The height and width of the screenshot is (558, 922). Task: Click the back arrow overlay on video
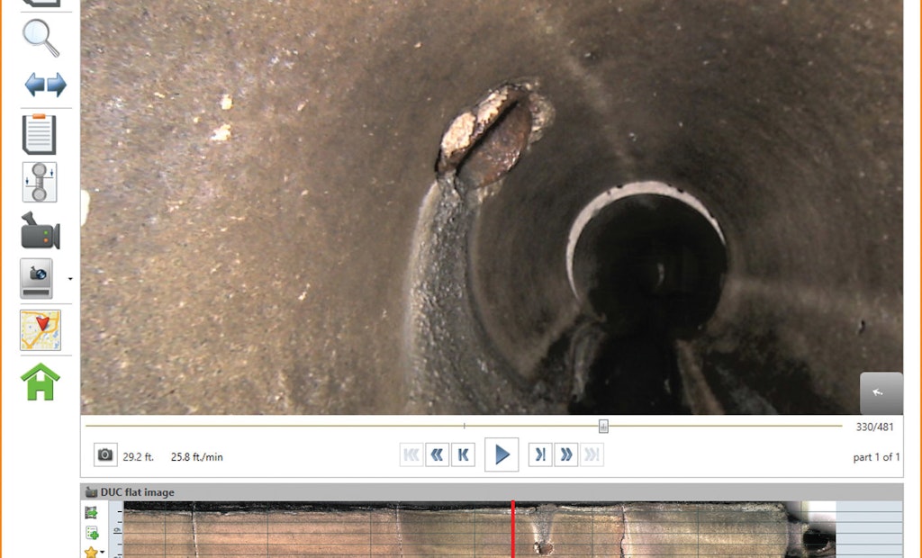[881, 392]
